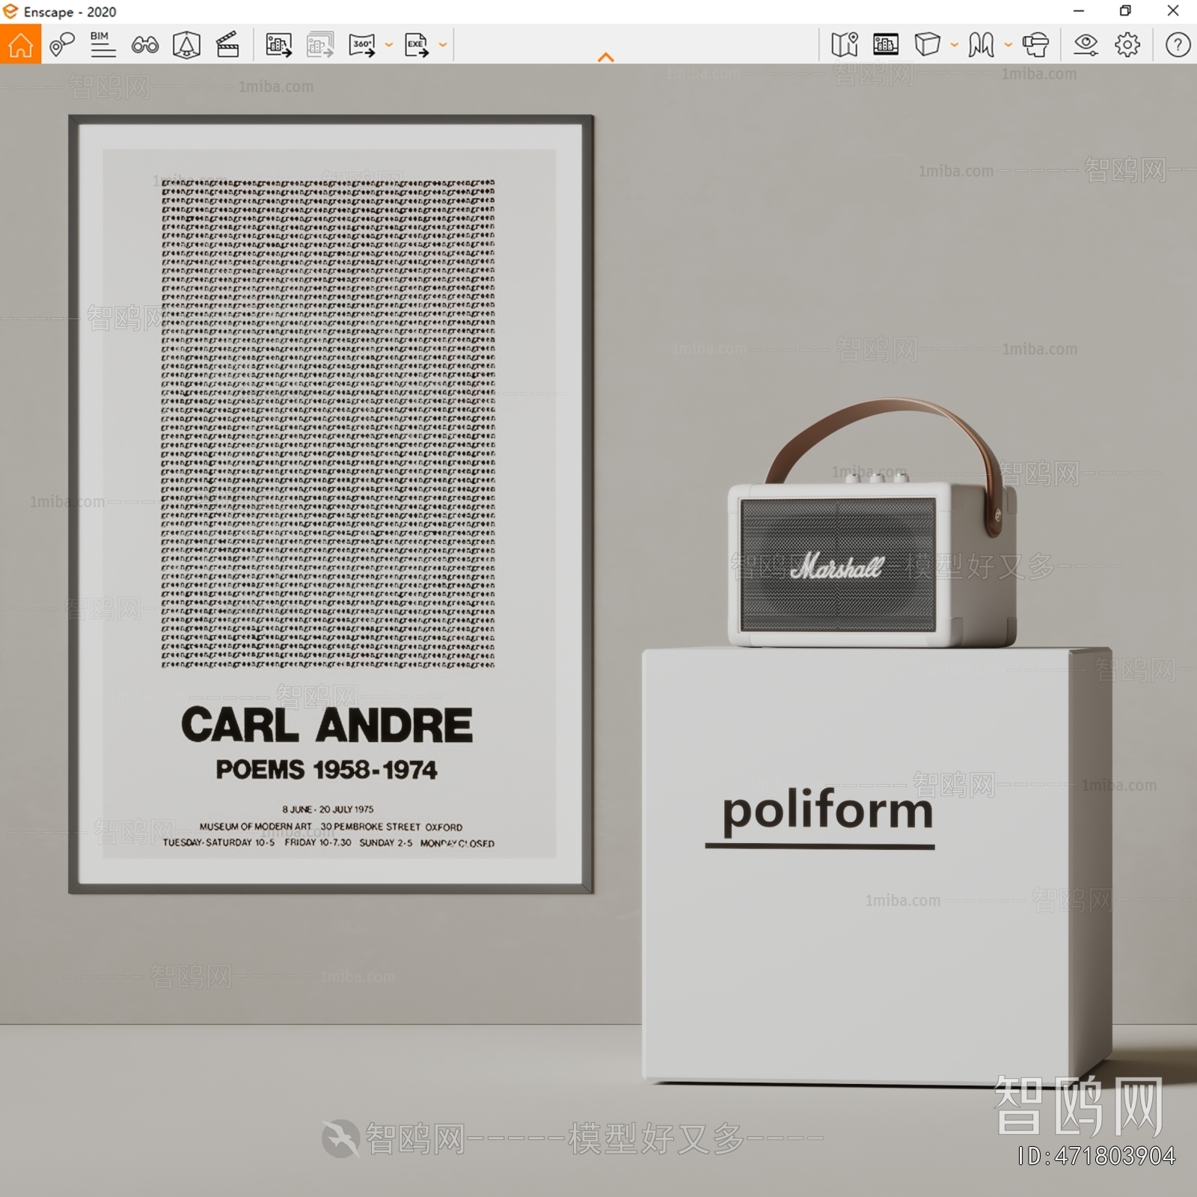Expand the EXE export dropdown arrow
The width and height of the screenshot is (1197, 1197).
(443, 45)
